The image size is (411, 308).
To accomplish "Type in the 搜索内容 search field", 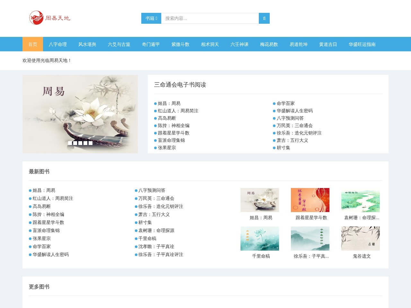I will coord(210,18).
